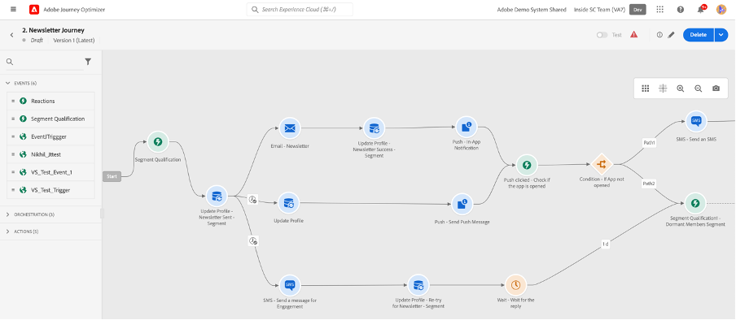Select SMS - Send a message for Engagement node
The width and height of the screenshot is (736, 320).
(290, 285)
